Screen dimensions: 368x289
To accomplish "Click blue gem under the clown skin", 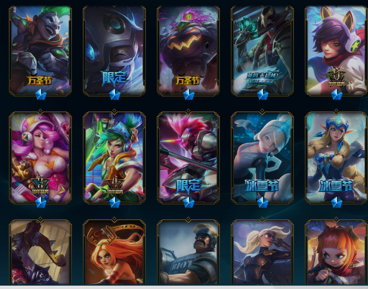I will point(41,94).
